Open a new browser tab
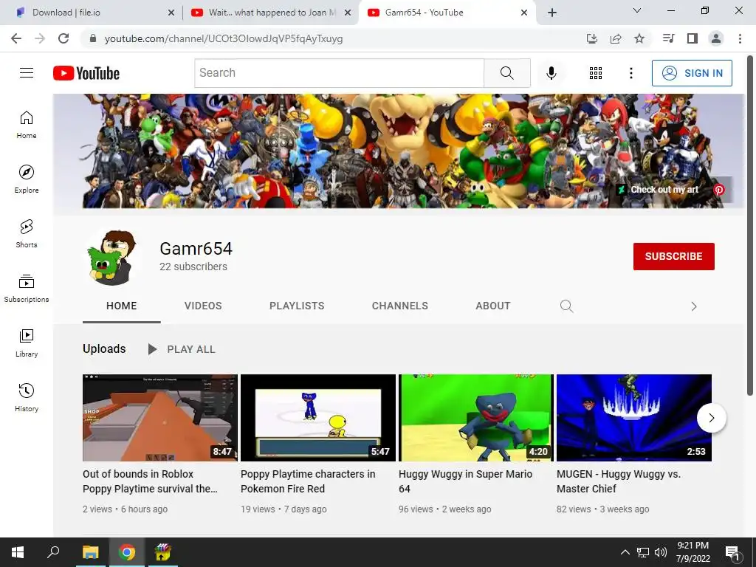Screen dimensions: 756x567 [x=552, y=13]
